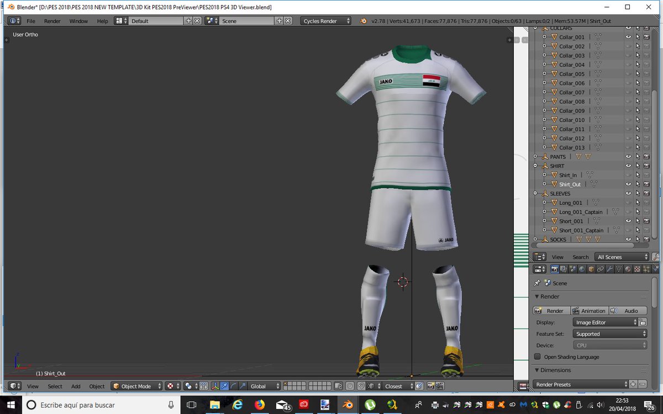Open the Scene properties tab icon
The image size is (663, 414).
(x=573, y=269)
